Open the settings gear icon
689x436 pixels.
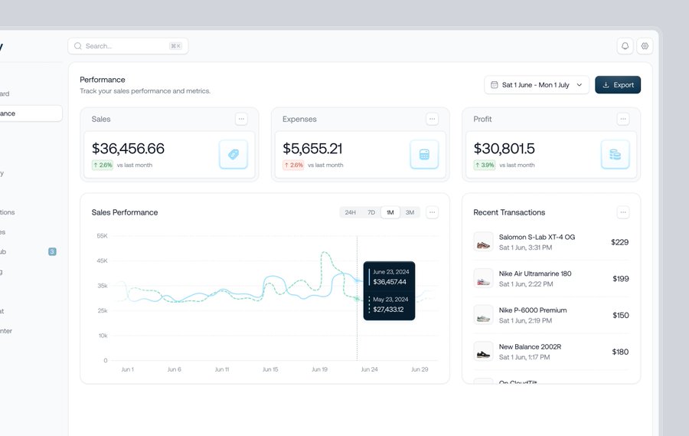[x=645, y=46]
